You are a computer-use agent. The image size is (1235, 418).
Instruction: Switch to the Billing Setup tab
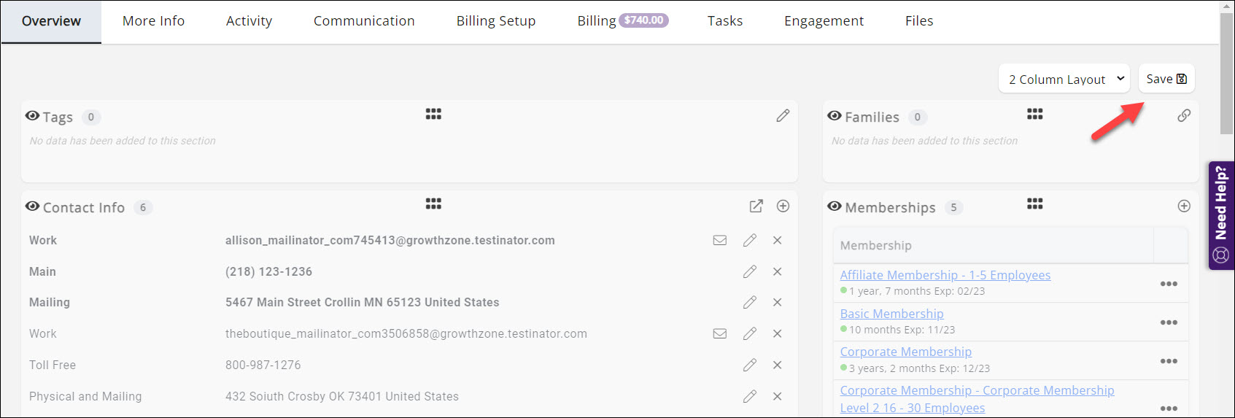496,21
